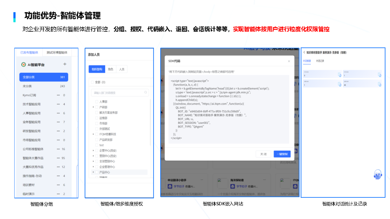The height and width of the screenshot is (219, 390).
Task: Click the 关闭 button in SDK dialog
Action: click(x=263, y=154)
